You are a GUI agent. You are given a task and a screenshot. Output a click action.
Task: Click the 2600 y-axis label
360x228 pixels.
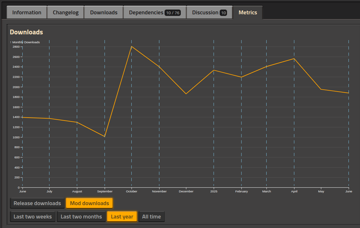16,57
